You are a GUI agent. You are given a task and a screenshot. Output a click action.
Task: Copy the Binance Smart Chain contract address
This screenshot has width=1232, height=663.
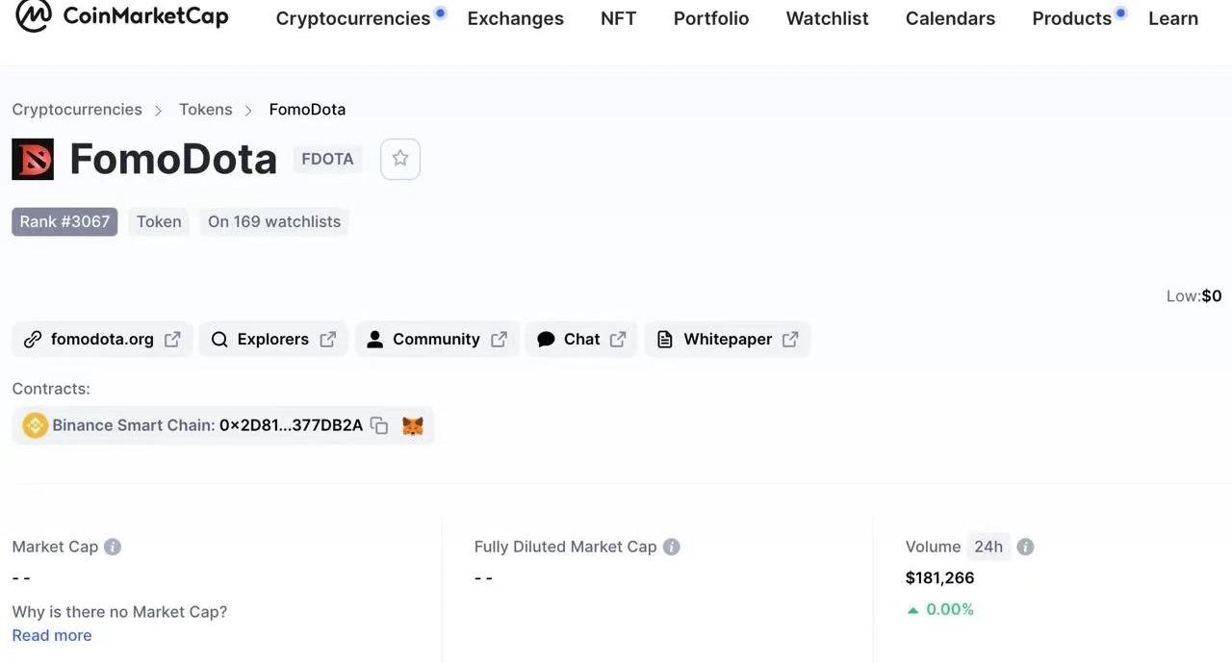click(x=379, y=425)
